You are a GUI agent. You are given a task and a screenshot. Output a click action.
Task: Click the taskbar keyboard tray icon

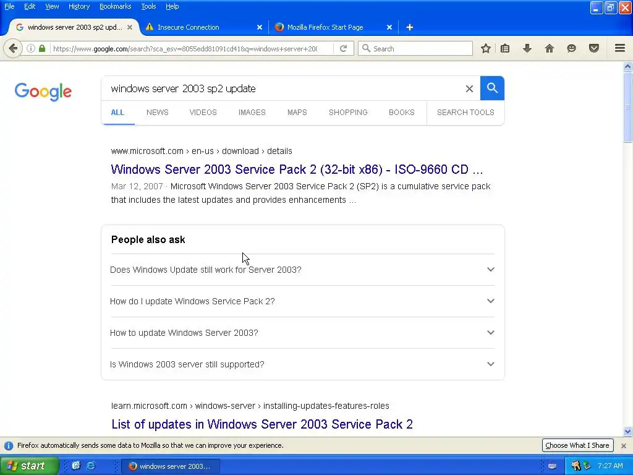[x=552, y=466]
